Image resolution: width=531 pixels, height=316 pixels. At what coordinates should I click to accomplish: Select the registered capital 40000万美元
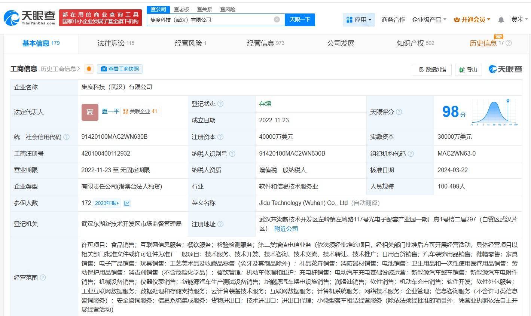(276, 137)
